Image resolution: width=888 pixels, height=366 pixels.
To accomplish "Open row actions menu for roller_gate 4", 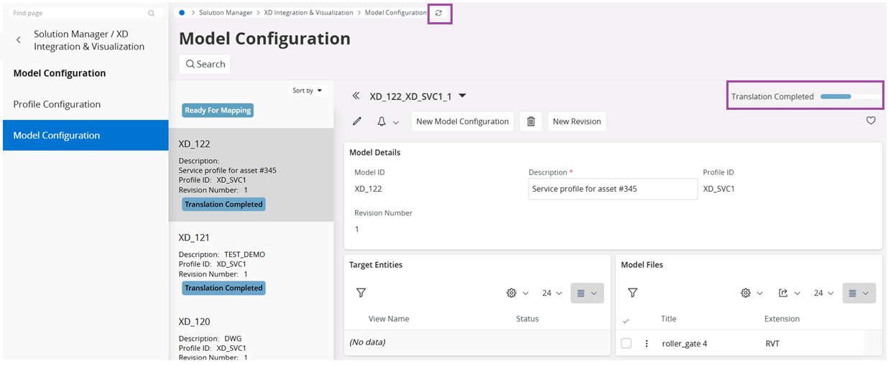I will 647,343.
